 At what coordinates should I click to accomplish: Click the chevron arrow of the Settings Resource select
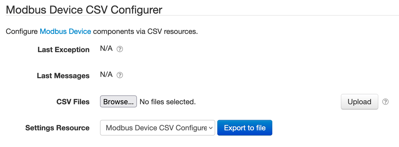tap(210, 128)
